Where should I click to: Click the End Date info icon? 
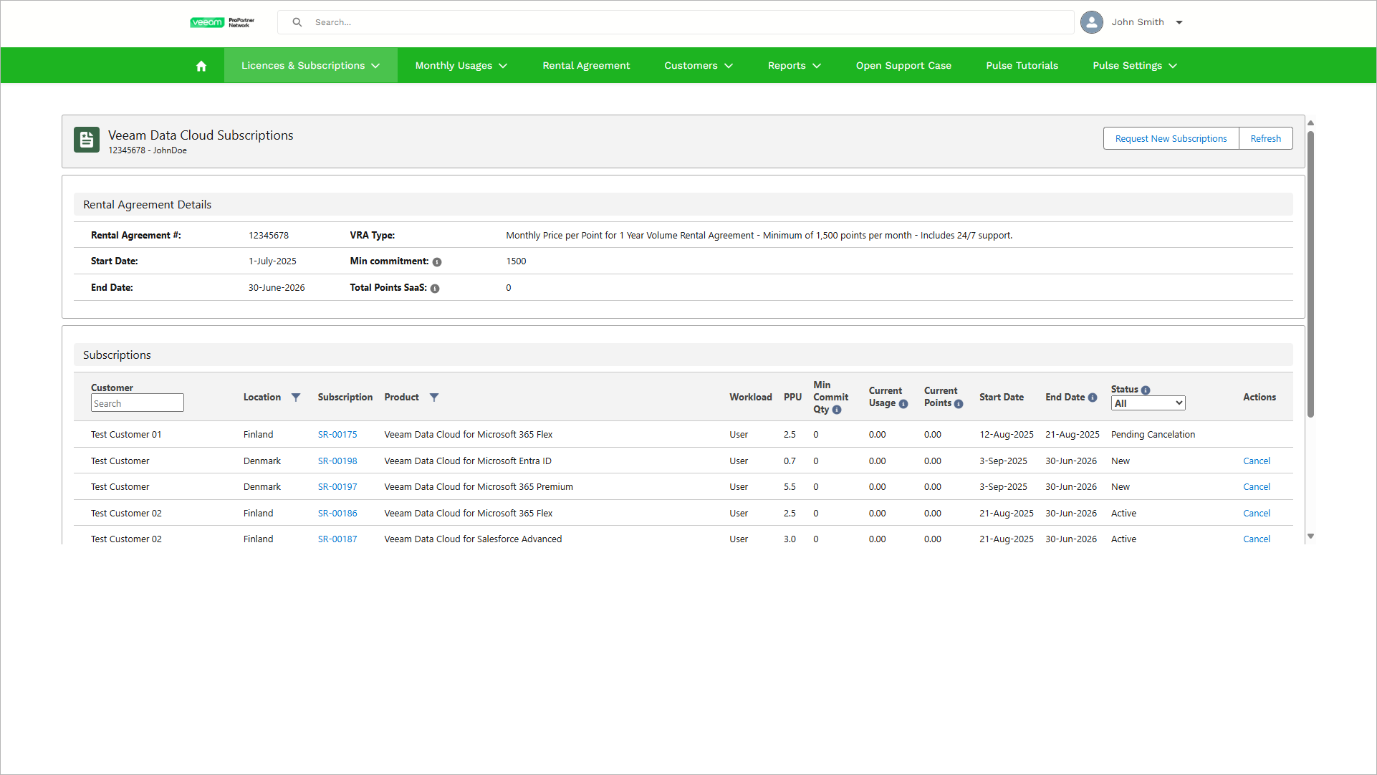coord(1093,398)
